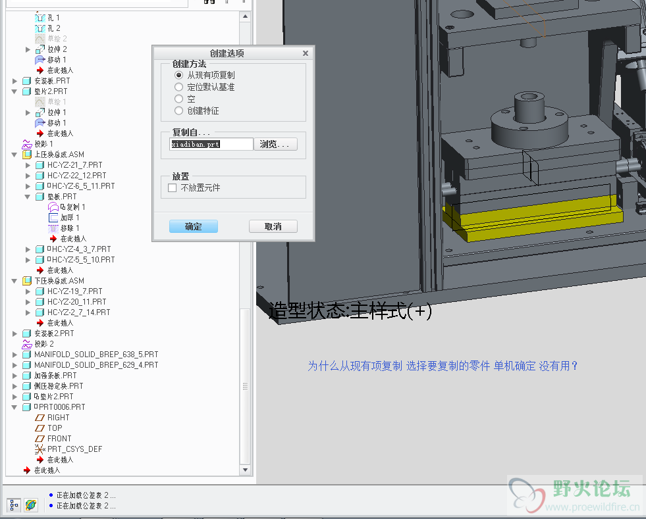Click the 上压块总成.ASM assembly icon
The image size is (646, 519).
point(27,155)
